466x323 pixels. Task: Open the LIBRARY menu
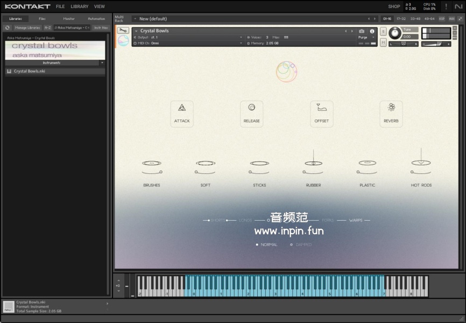point(79,6)
